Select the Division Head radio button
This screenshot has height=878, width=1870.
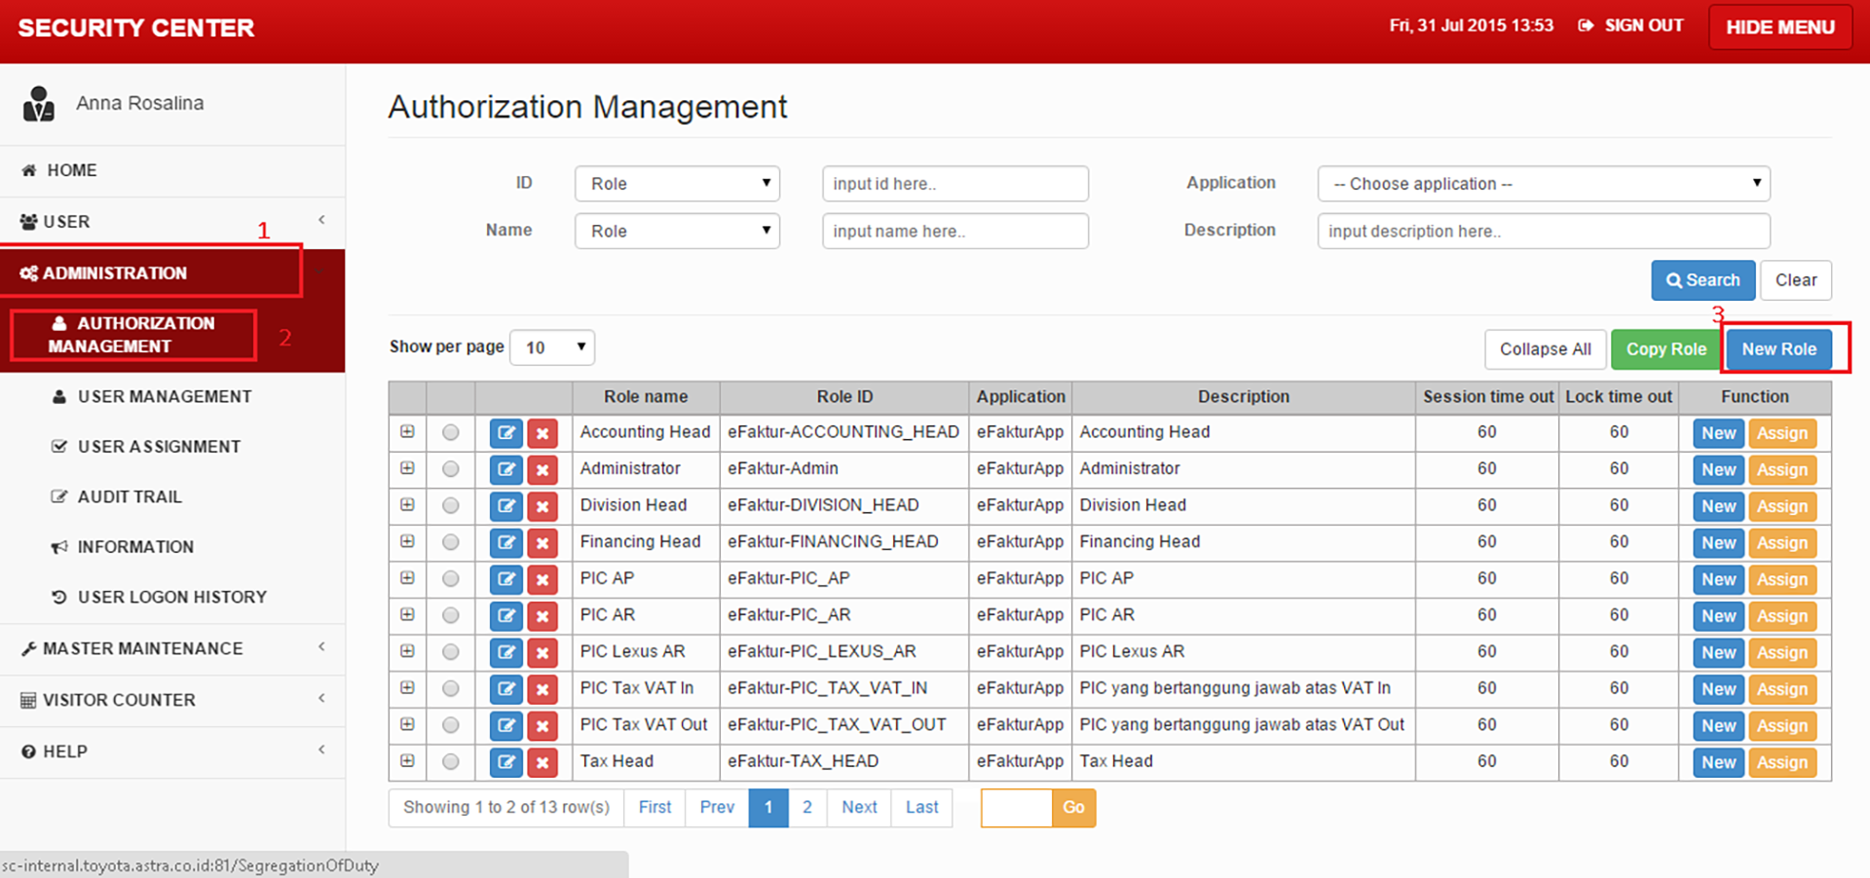(450, 506)
